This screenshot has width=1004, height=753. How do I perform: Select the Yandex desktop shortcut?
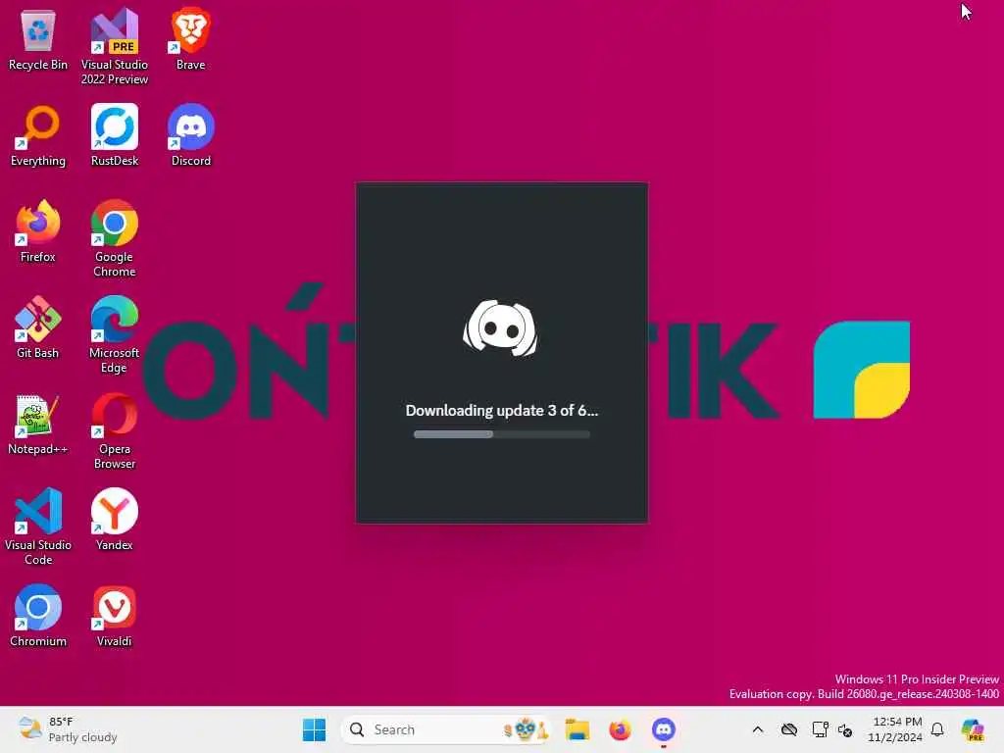click(115, 520)
